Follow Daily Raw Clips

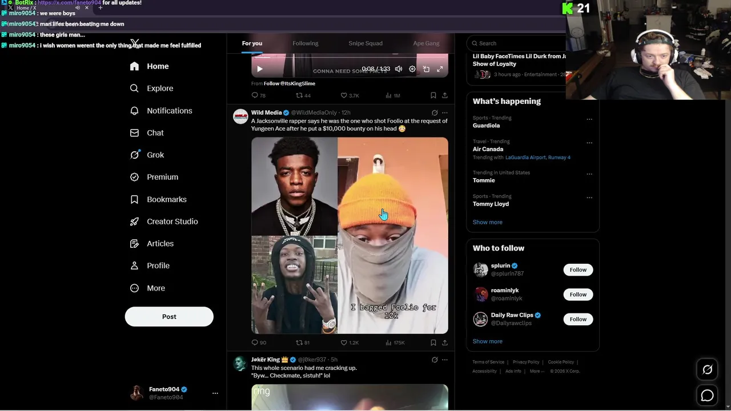(578, 319)
